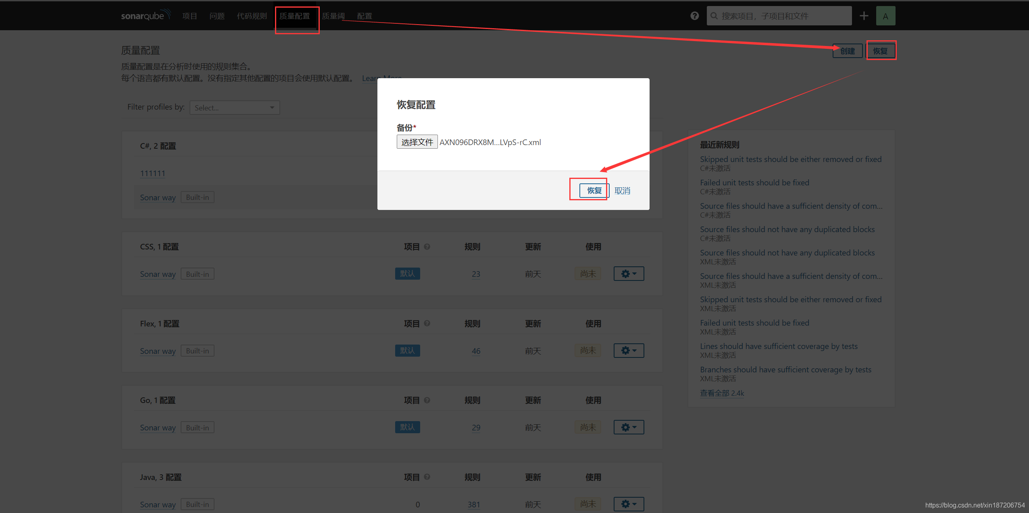
Task: Open 质量配置 in top navigation
Action: click(x=295, y=16)
